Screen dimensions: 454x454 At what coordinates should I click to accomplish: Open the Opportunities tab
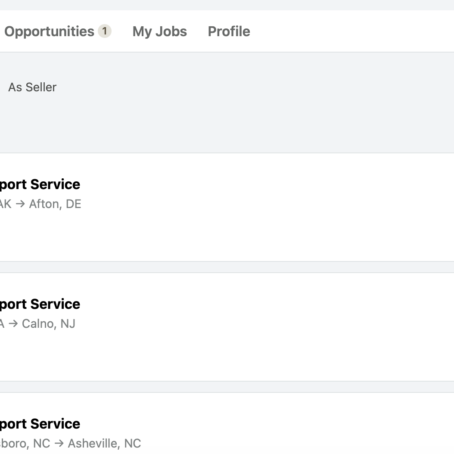49,31
